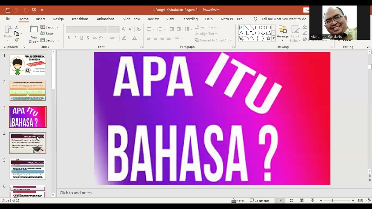Open the Comments pane
372x209 pixels.
(260, 201)
